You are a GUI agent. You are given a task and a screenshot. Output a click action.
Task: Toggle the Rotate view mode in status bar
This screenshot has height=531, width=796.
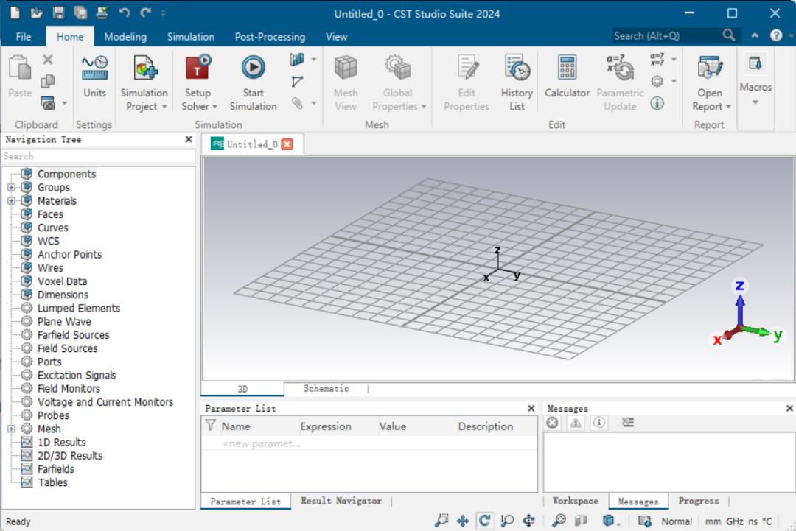pyautogui.click(x=484, y=521)
